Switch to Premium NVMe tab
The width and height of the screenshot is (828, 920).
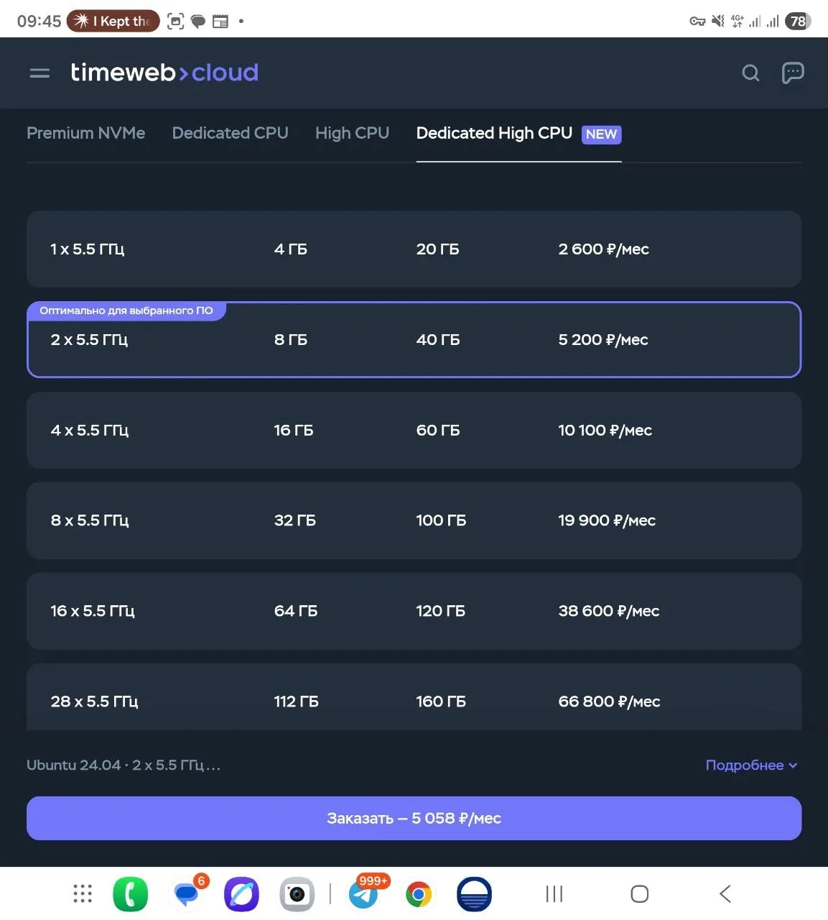coord(86,133)
